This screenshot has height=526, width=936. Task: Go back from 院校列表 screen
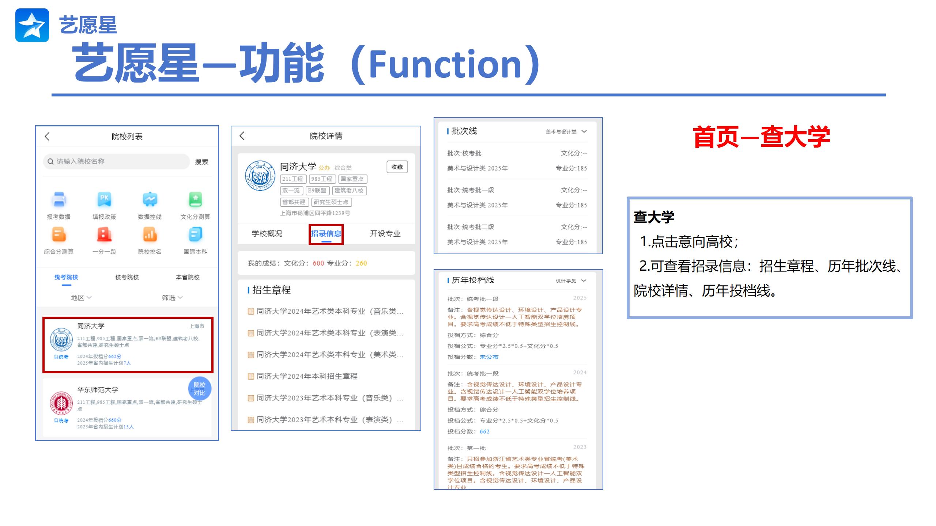point(47,137)
